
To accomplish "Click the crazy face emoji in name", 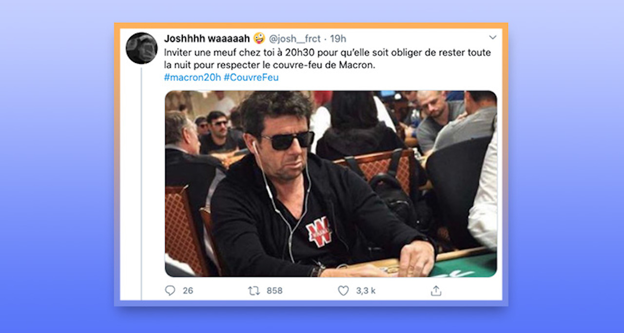I will [259, 39].
